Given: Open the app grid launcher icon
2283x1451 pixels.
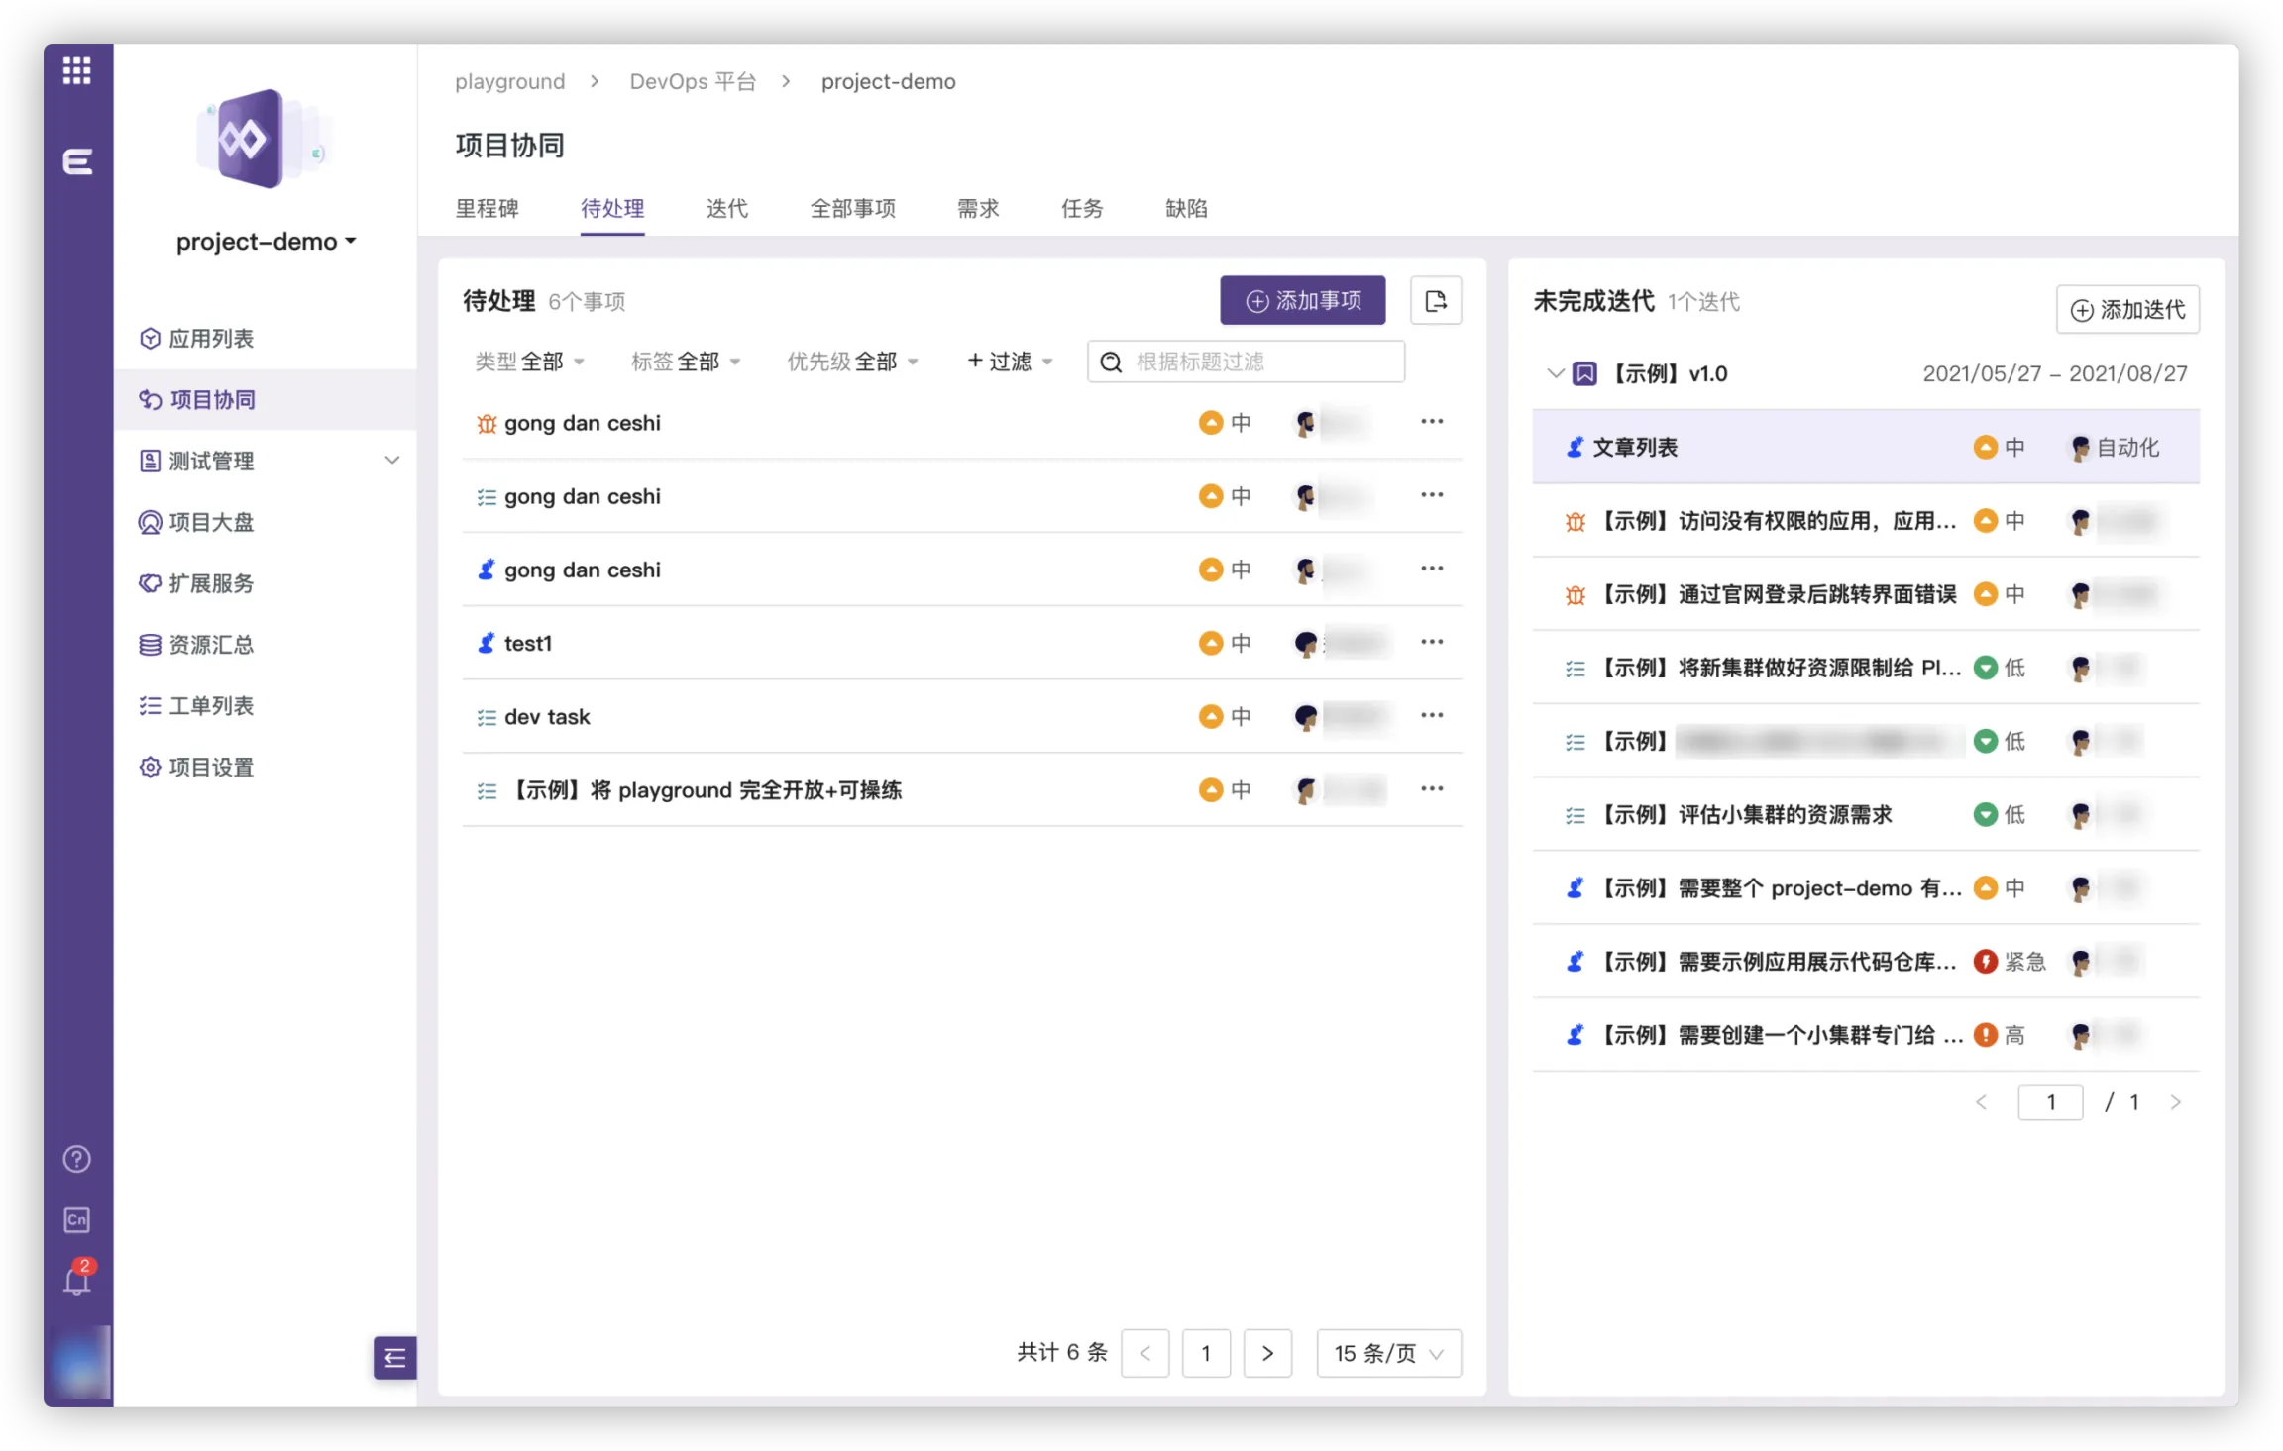Looking at the screenshot, I should 76,70.
